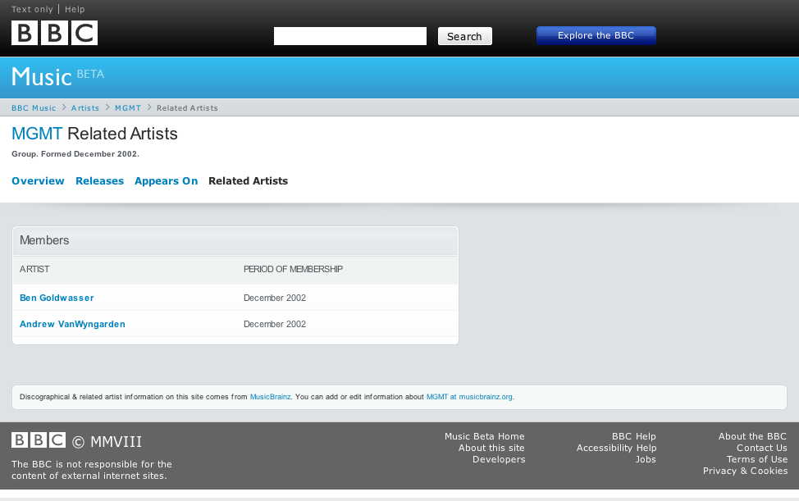The width and height of the screenshot is (799, 501).
Task: Click the MGMT breadcrumb link
Action: coord(128,108)
